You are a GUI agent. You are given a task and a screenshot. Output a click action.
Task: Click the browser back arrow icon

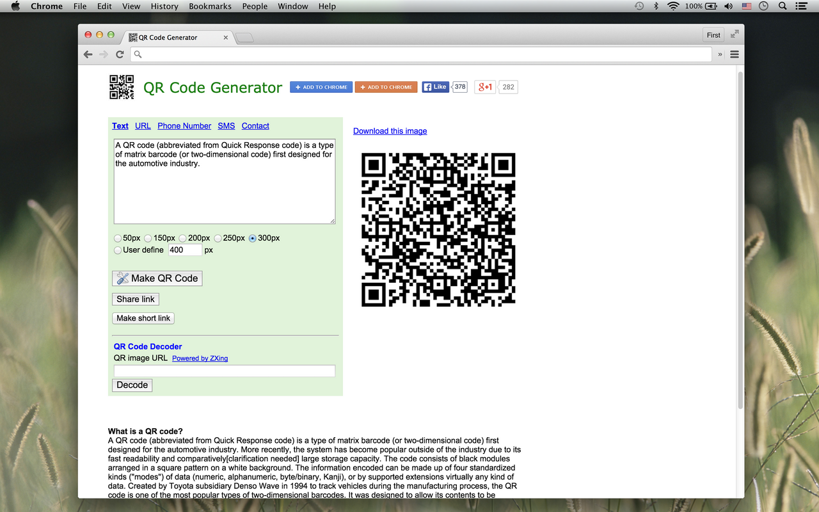pos(88,54)
